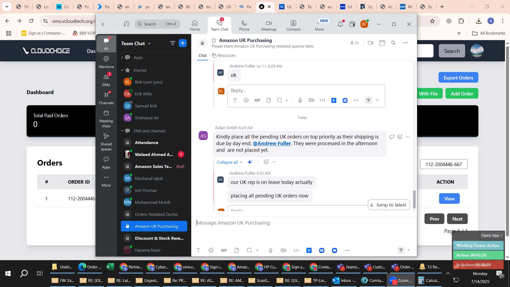The image size is (510, 287).
Task: Collapse the DMs and channels section
Action: pos(122,131)
